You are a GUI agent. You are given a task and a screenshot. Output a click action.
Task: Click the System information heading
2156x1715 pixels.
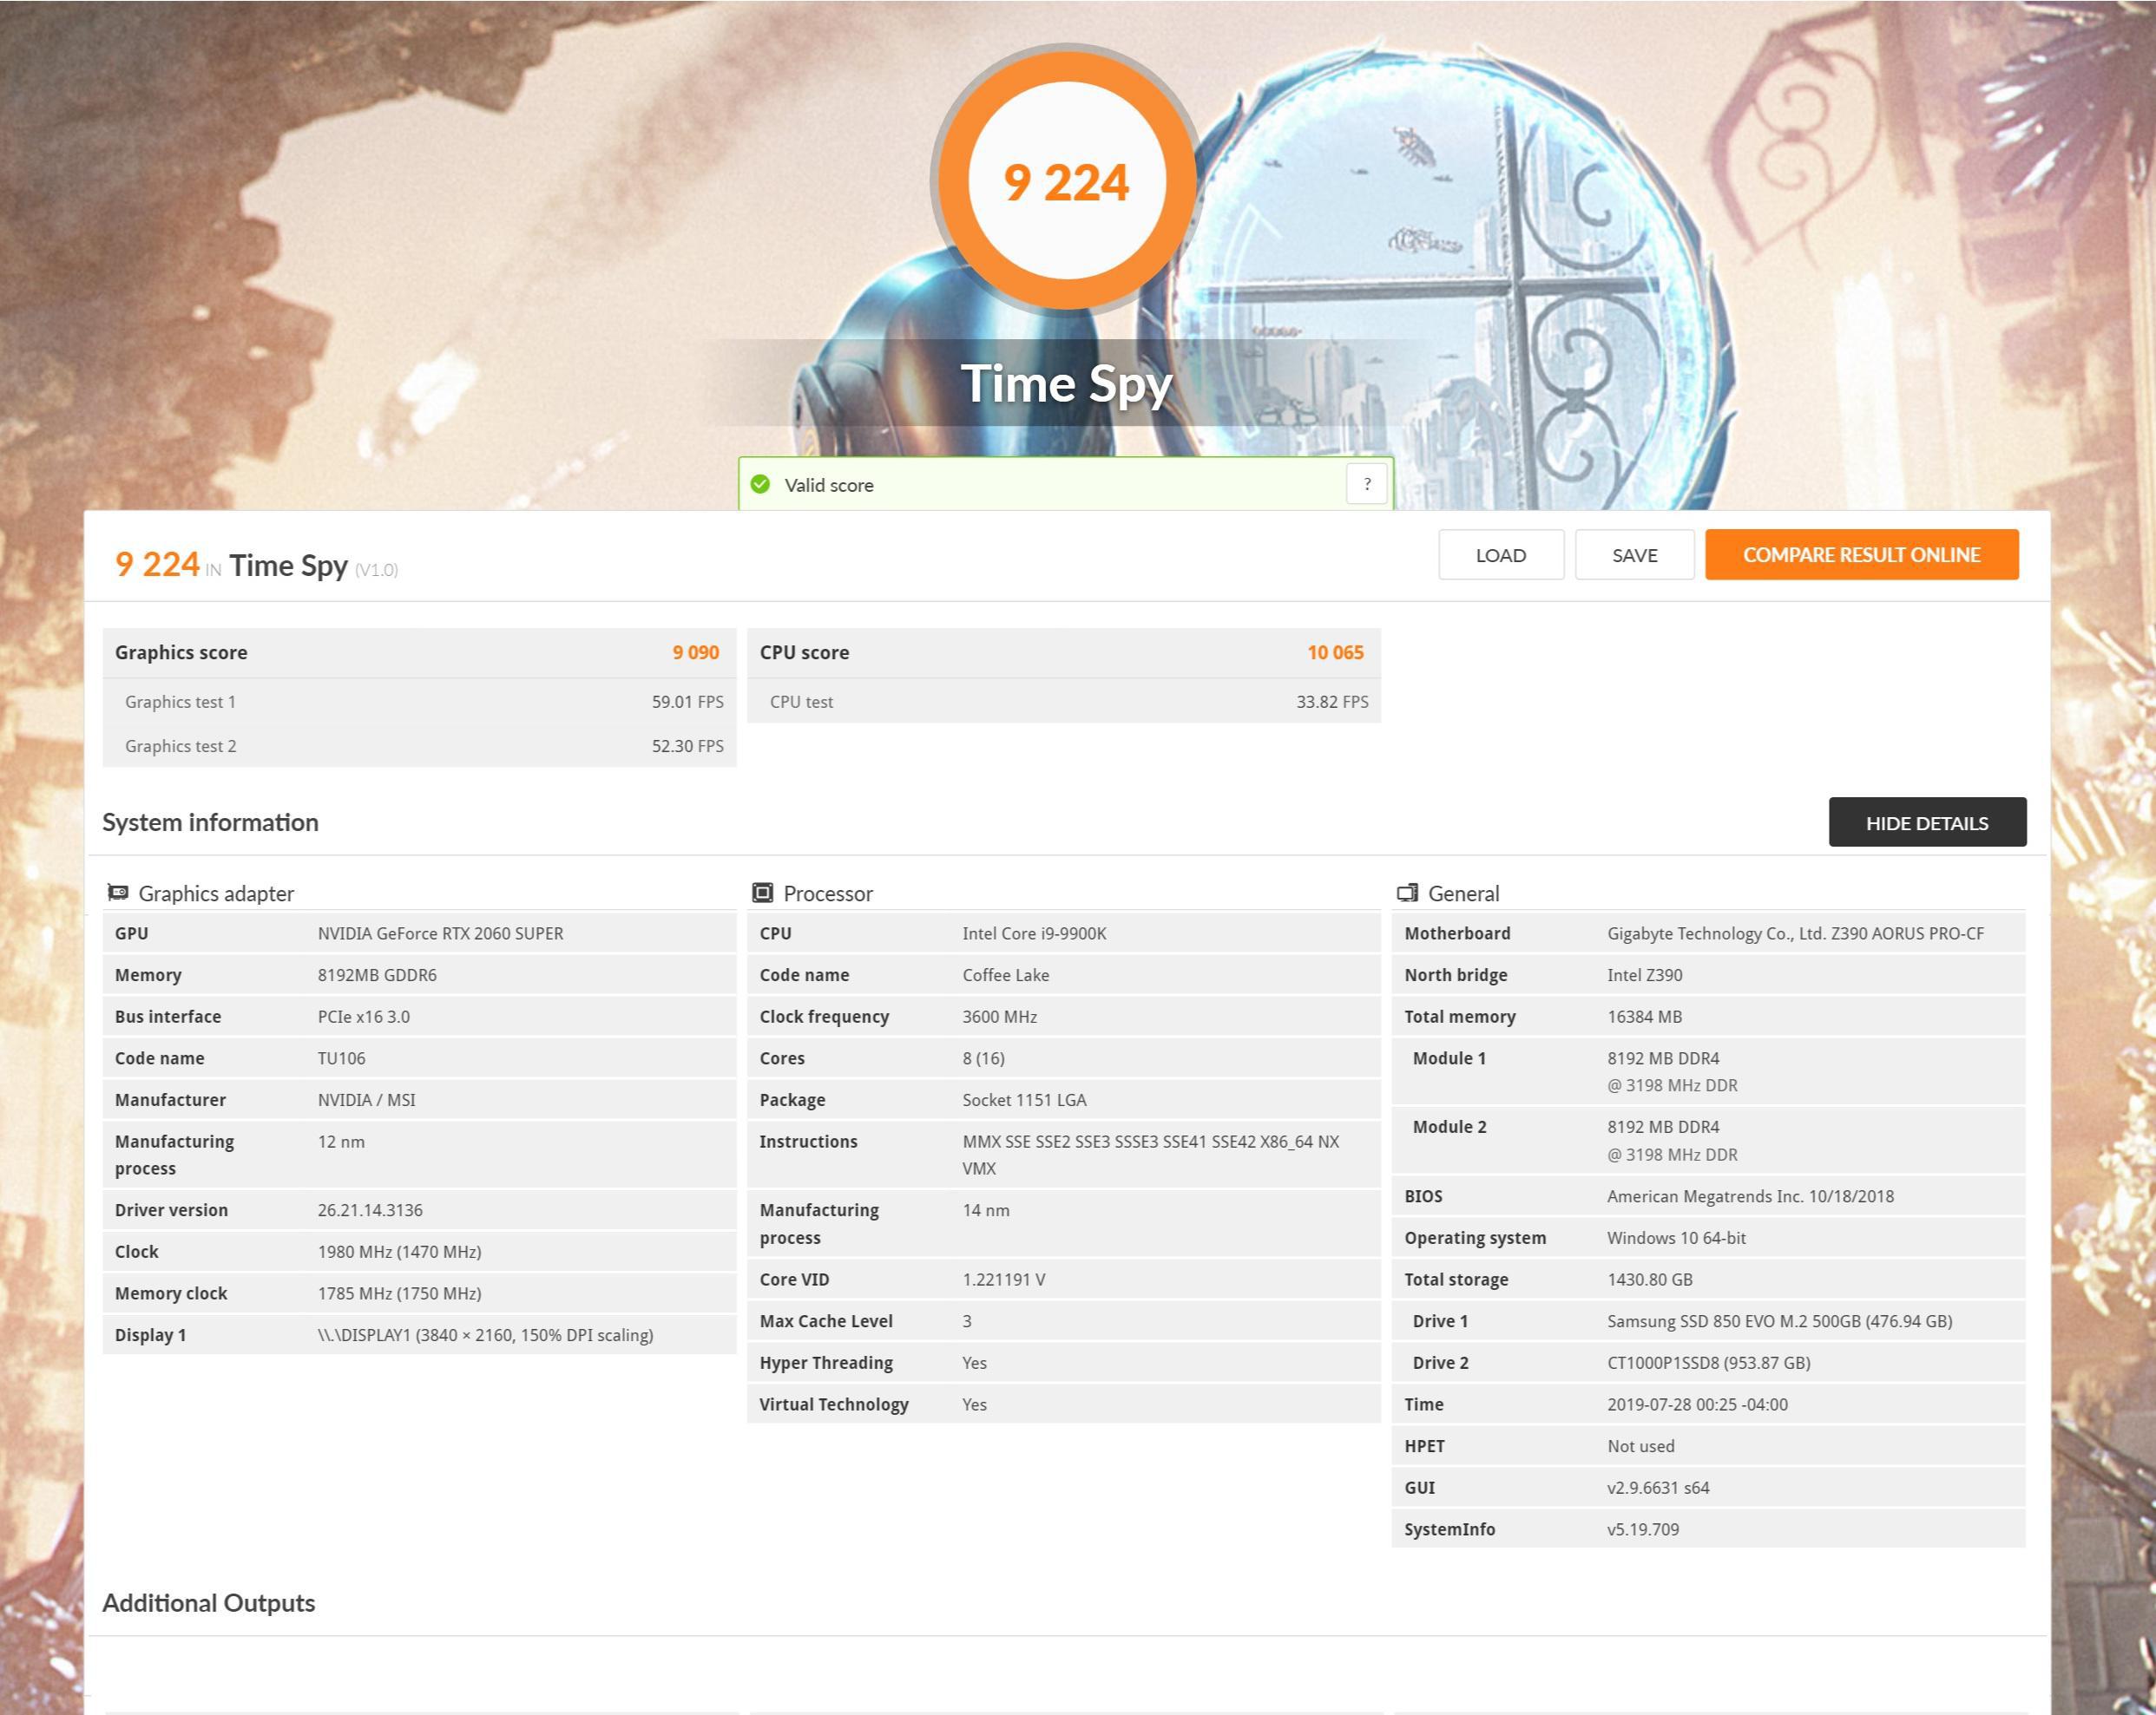click(x=210, y=822)
